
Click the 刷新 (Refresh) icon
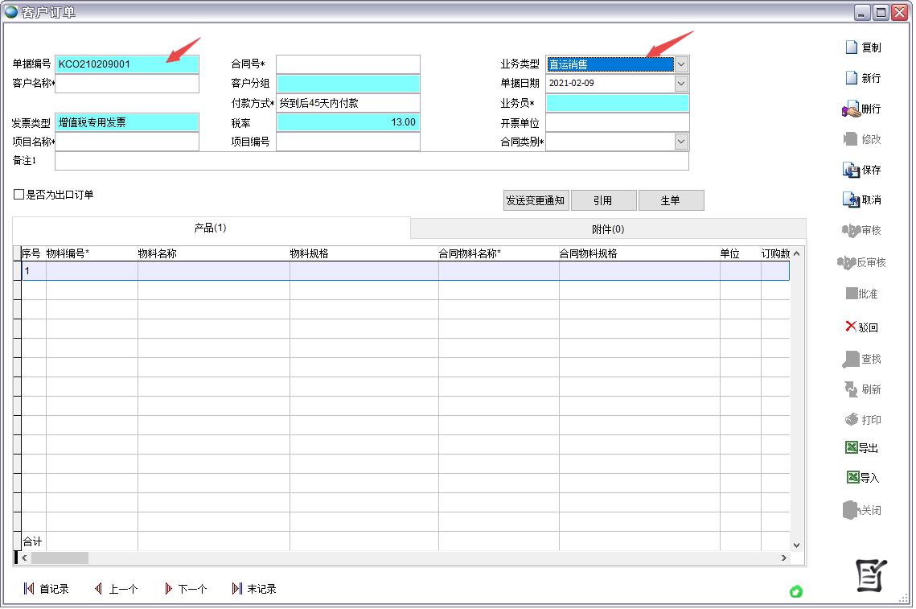click(x=863, y=389)
